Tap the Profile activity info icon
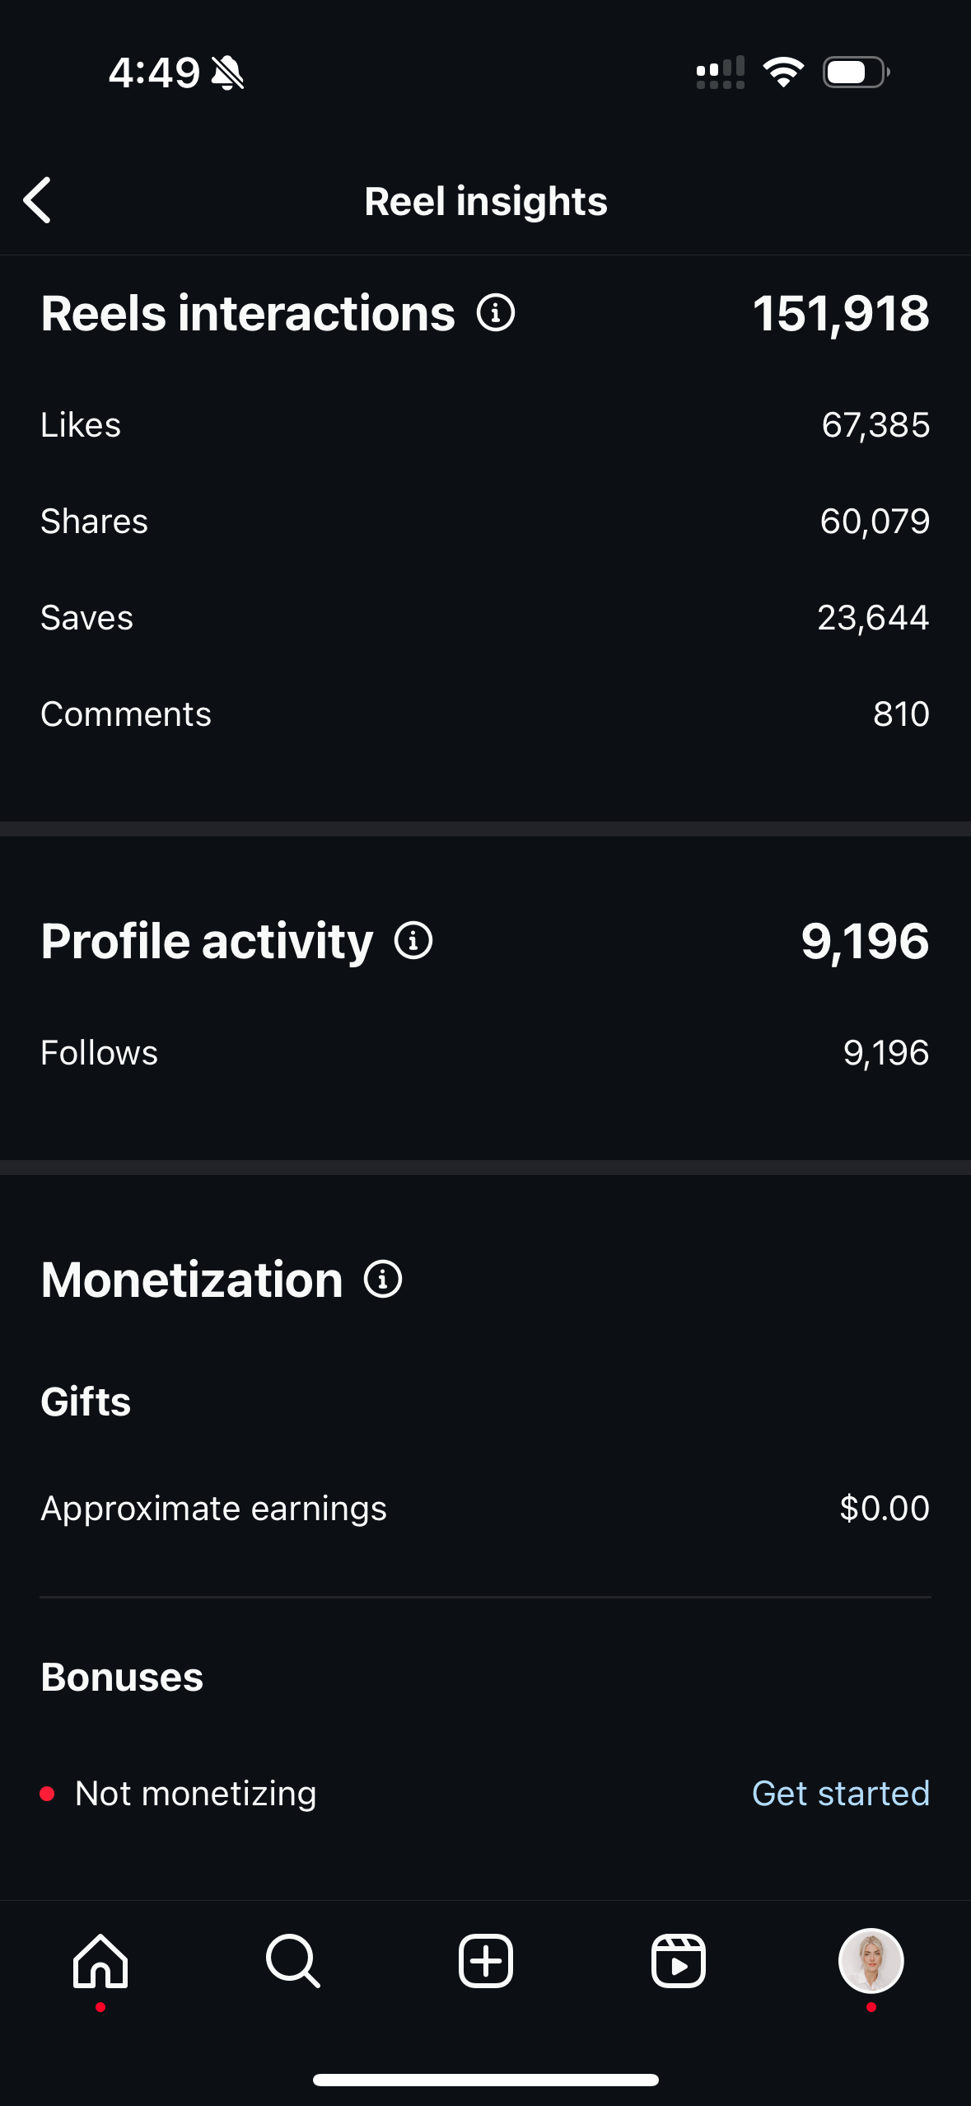This screenshot has width=971, height=2106. tap(413, 941)
